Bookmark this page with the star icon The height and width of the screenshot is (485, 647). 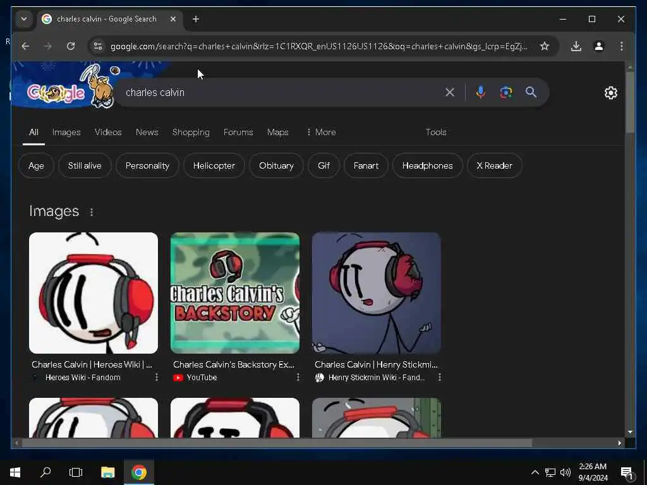545,46
